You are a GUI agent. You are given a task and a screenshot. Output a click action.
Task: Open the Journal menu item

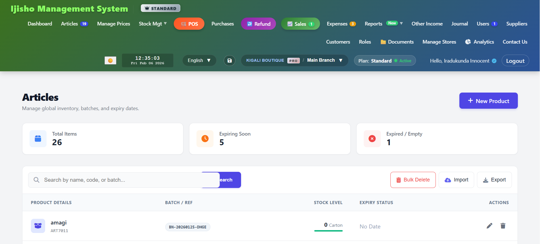(x=460, y=24)
